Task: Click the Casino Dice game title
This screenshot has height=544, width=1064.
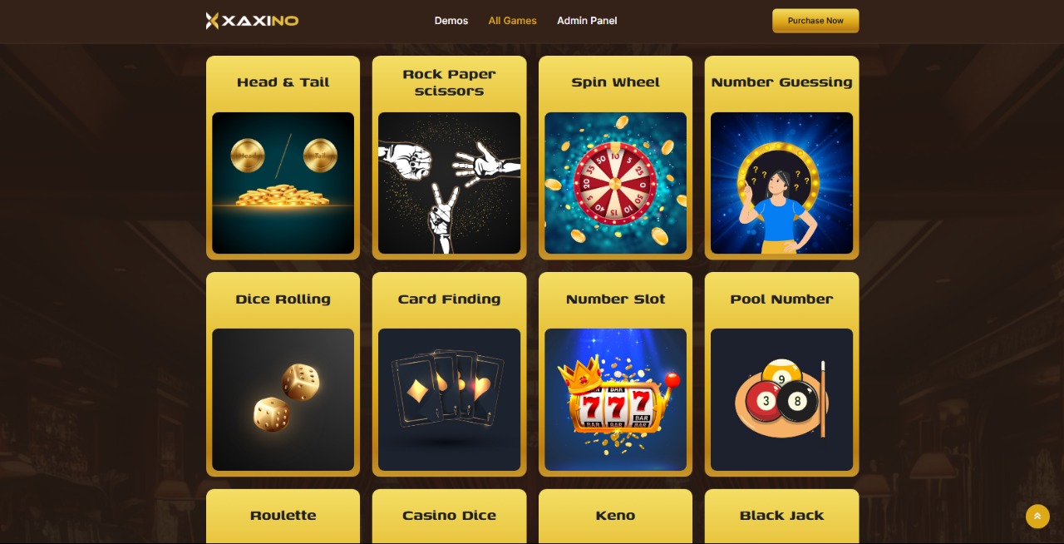Action: 449,516
